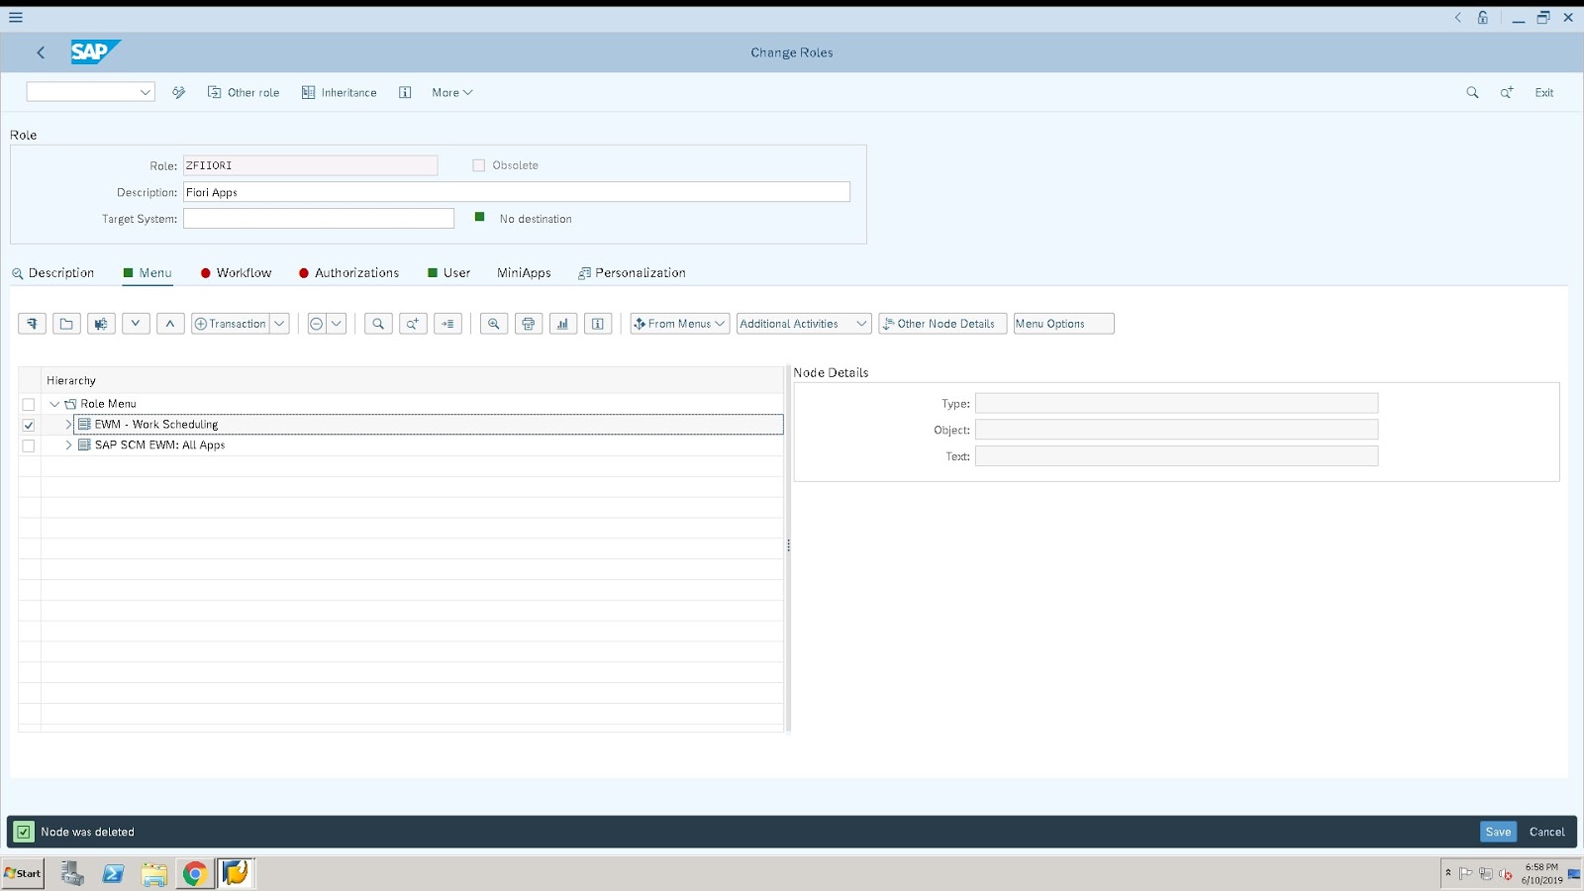Click the delete node minus-circle icon

click(x=317, y=324)
